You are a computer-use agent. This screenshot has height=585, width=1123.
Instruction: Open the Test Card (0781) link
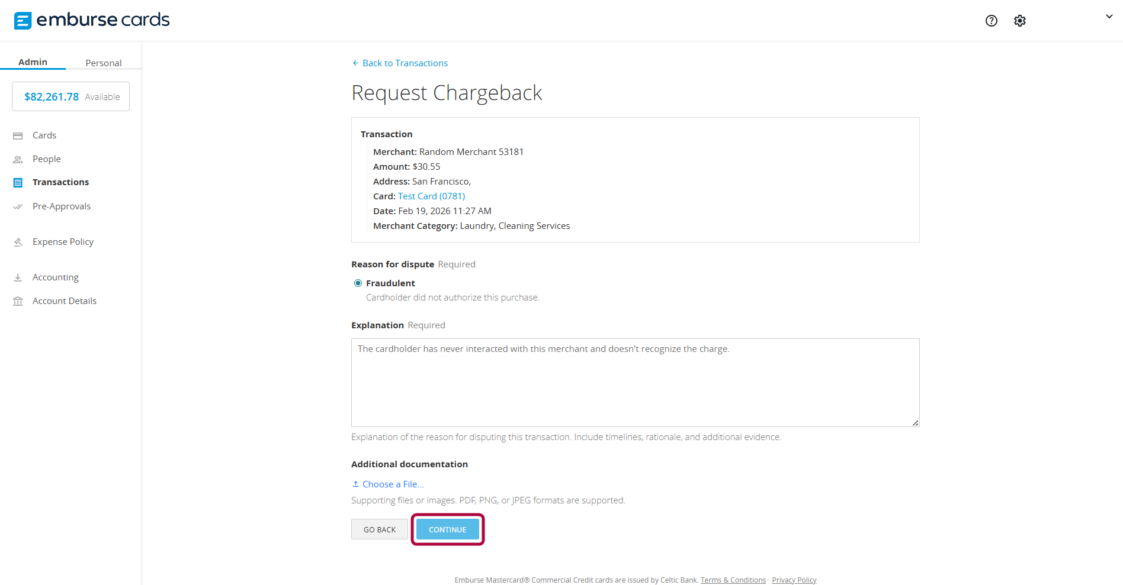(x=431, y=196)
